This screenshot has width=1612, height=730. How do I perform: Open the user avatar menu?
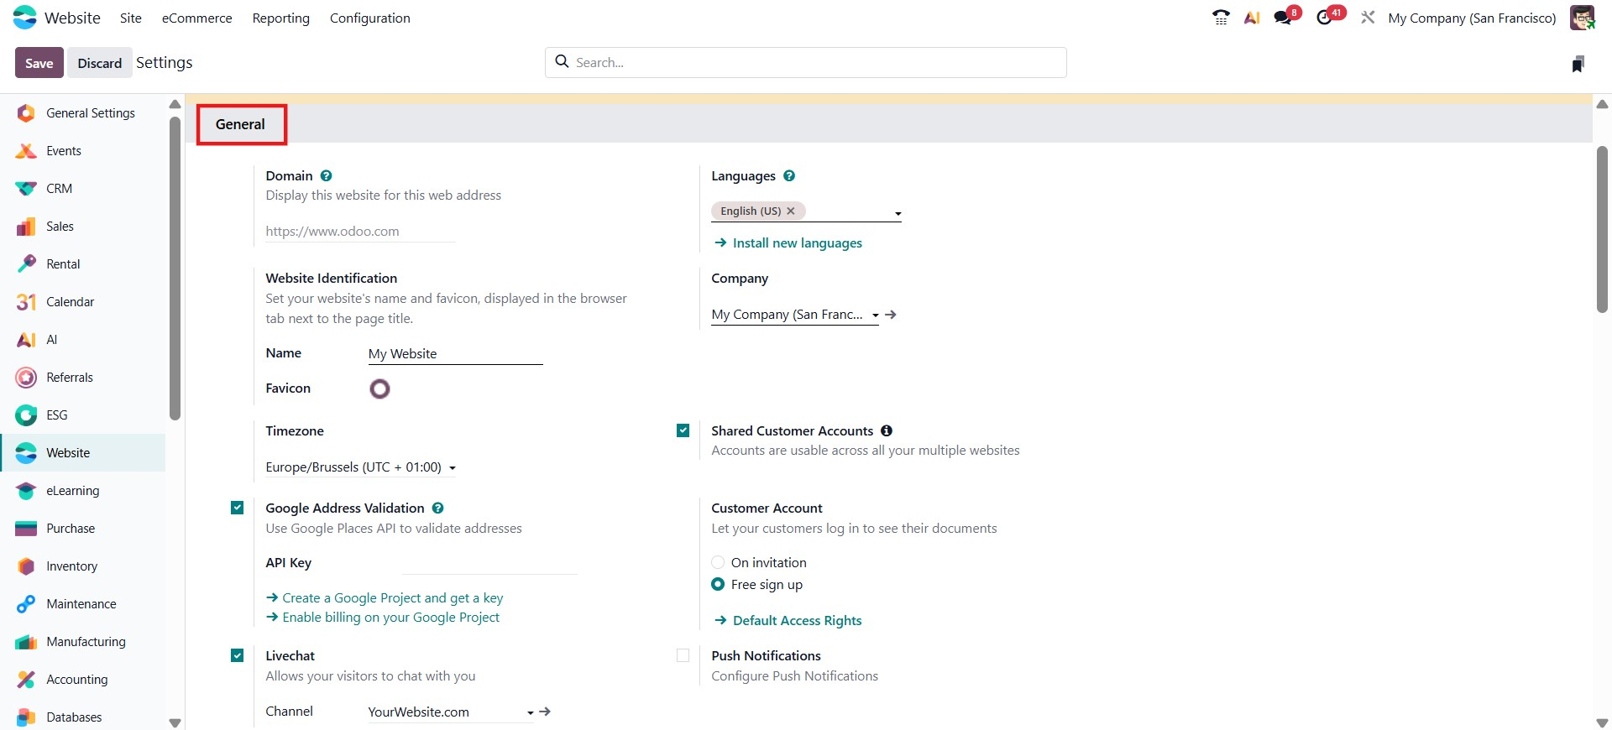1582,18
